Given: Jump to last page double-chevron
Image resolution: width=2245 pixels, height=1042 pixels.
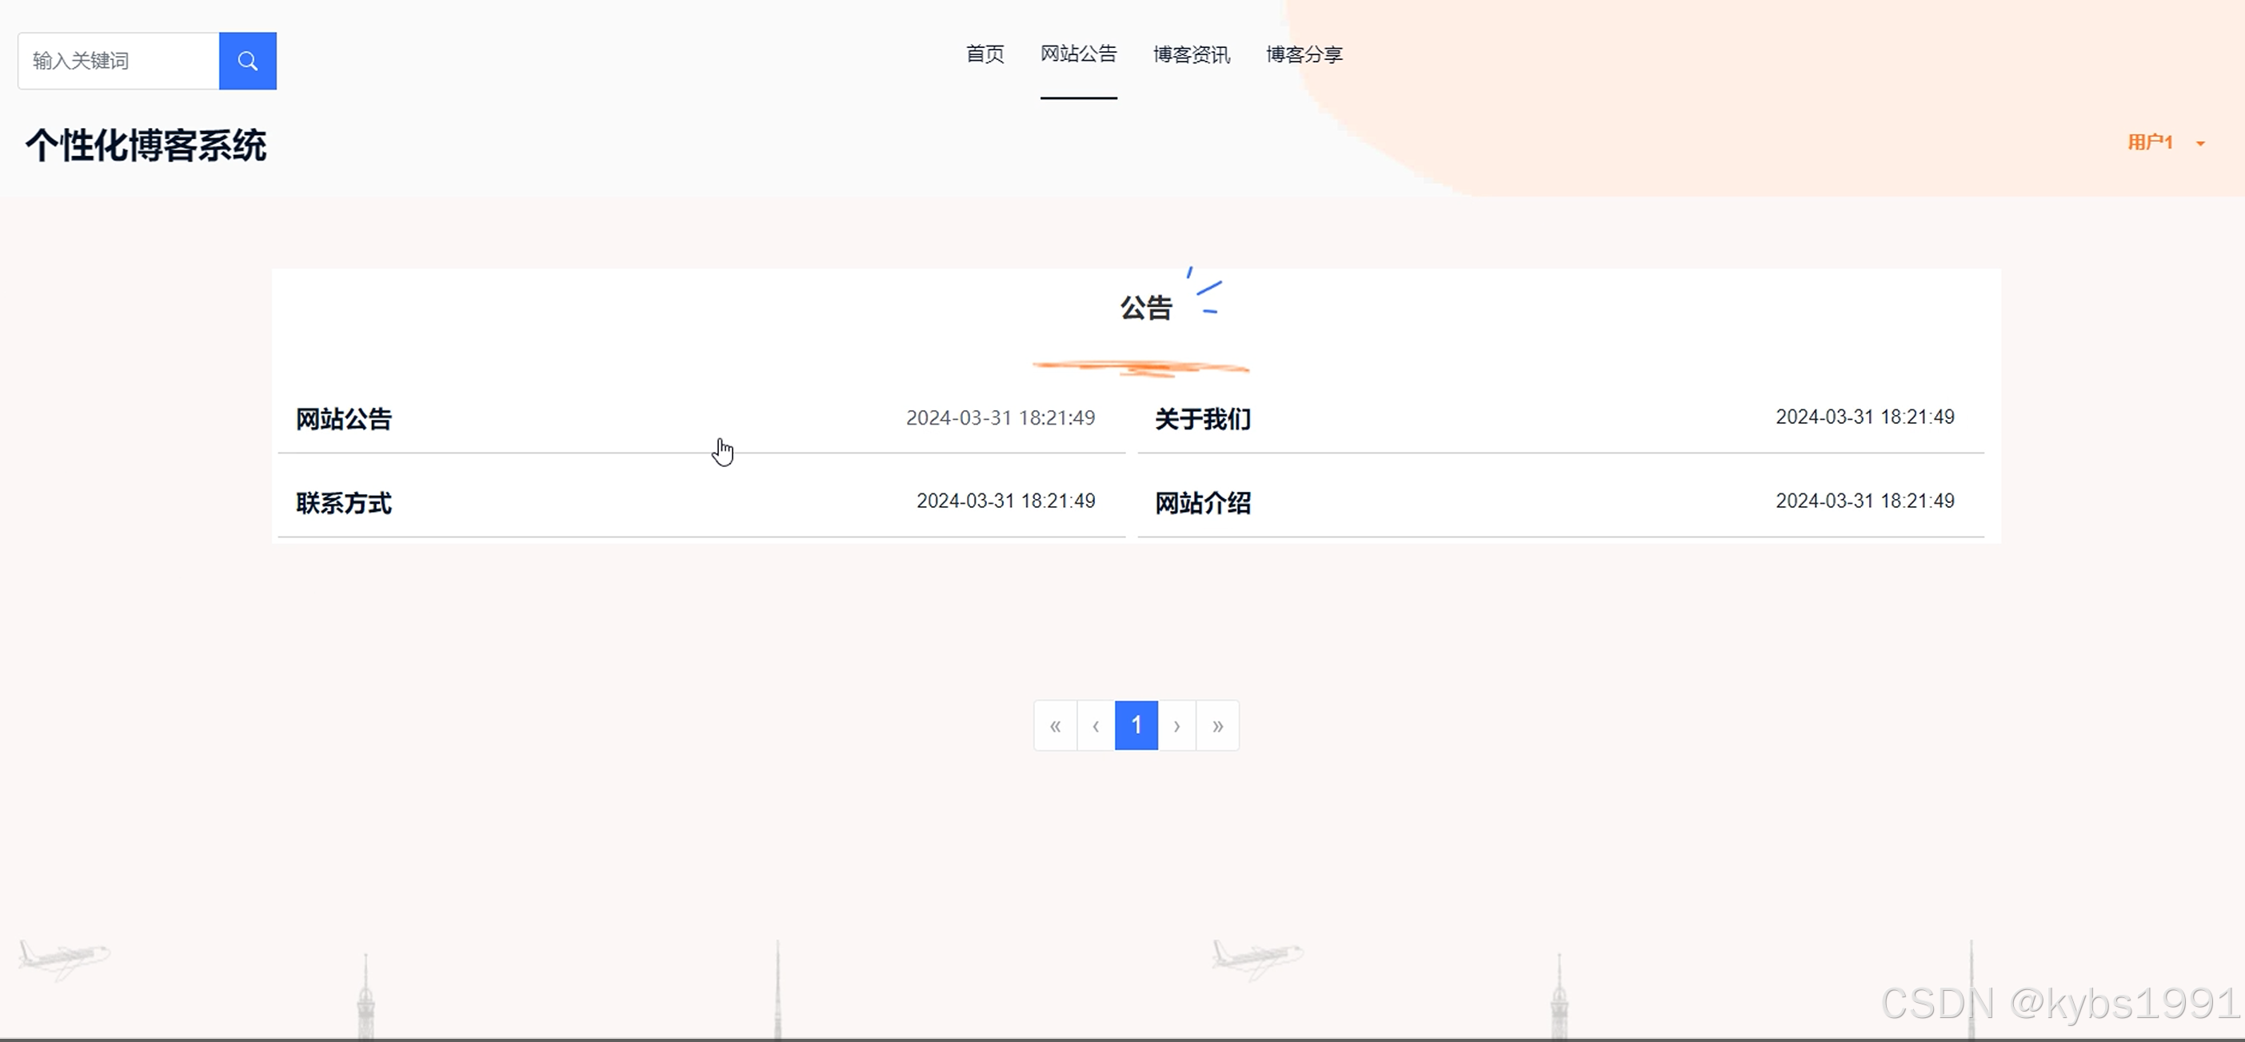Looking at the screenshot, I should point(1217,726).
